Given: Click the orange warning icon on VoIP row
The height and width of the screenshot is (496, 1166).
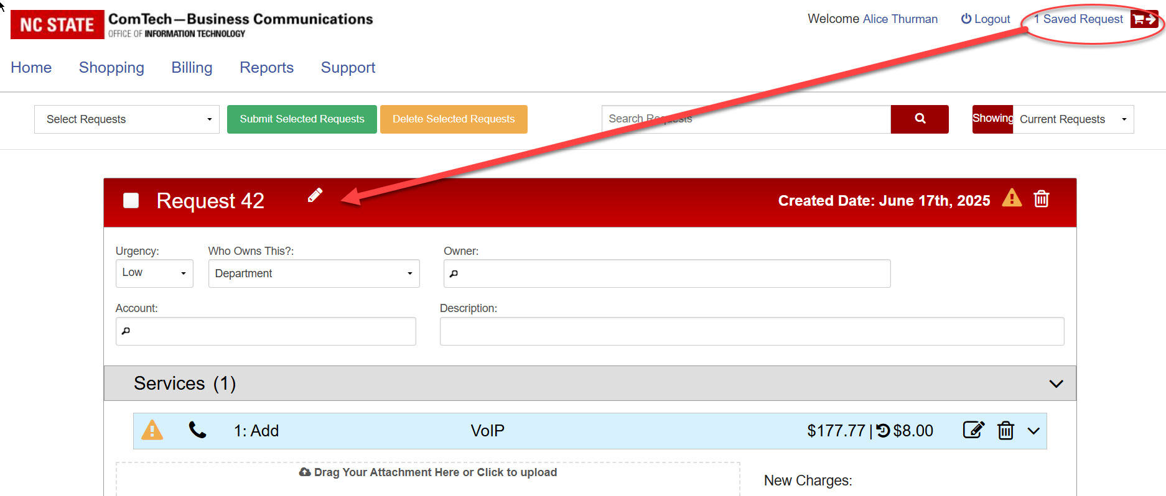Looking at the screenshot, I should click(x=152, y=430).
